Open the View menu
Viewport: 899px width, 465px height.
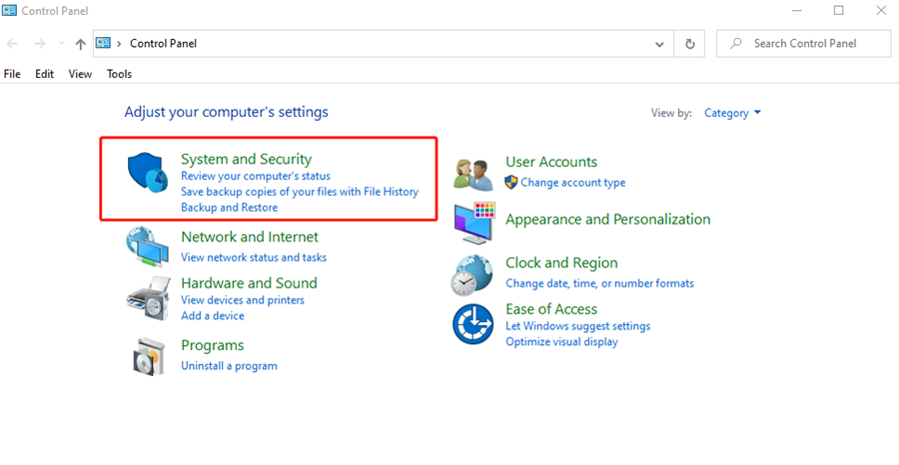point(80,74)
